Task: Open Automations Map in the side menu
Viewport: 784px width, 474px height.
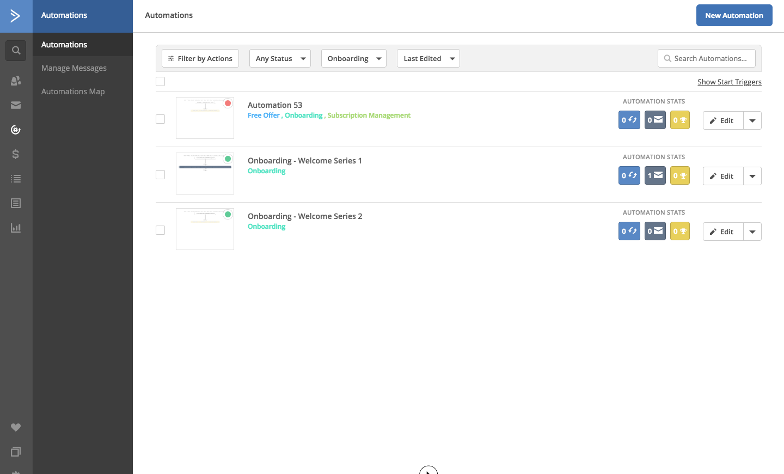Action: click(x=83, y=92)
